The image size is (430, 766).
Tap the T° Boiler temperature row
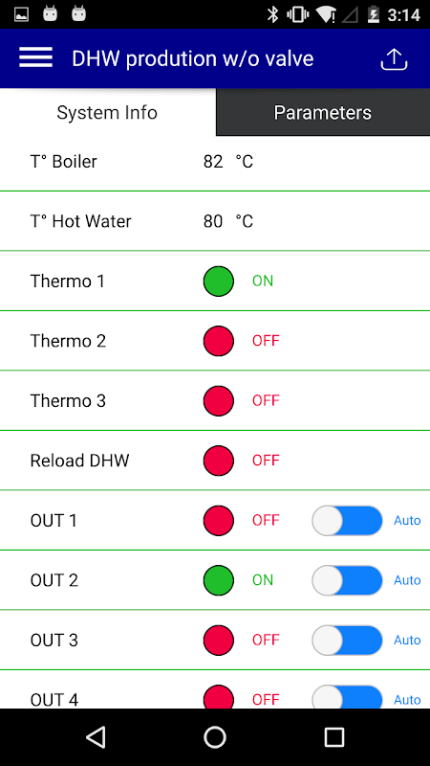coord(215,162)
